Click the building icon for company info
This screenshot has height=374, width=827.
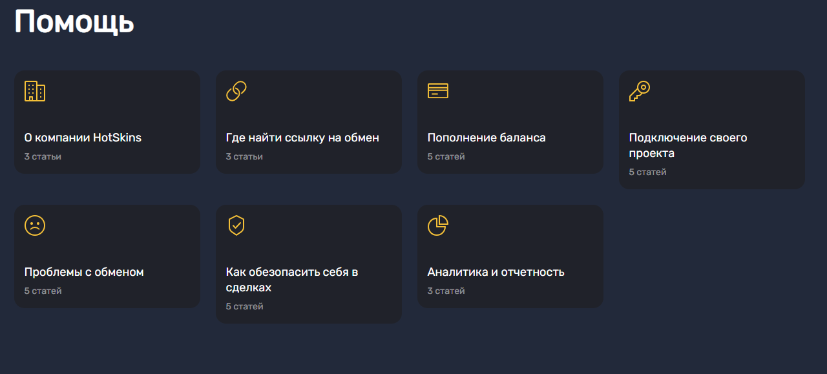[x=35, y=91]
